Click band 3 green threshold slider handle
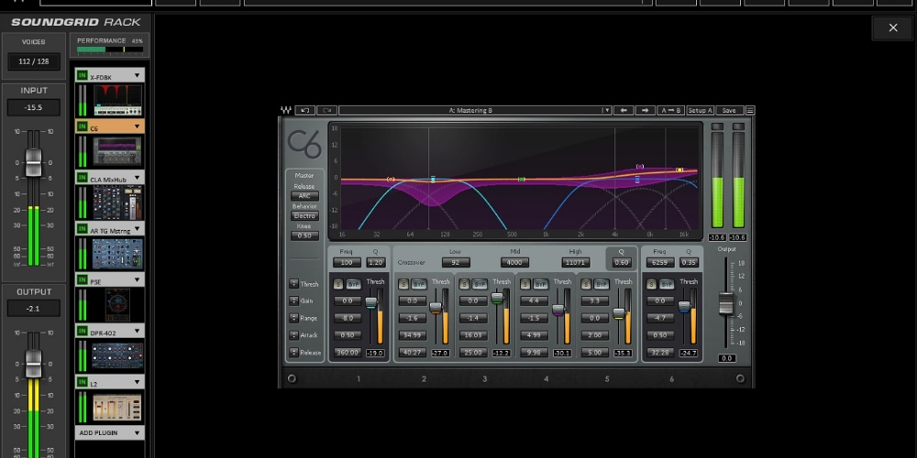 tap(498, 299)
